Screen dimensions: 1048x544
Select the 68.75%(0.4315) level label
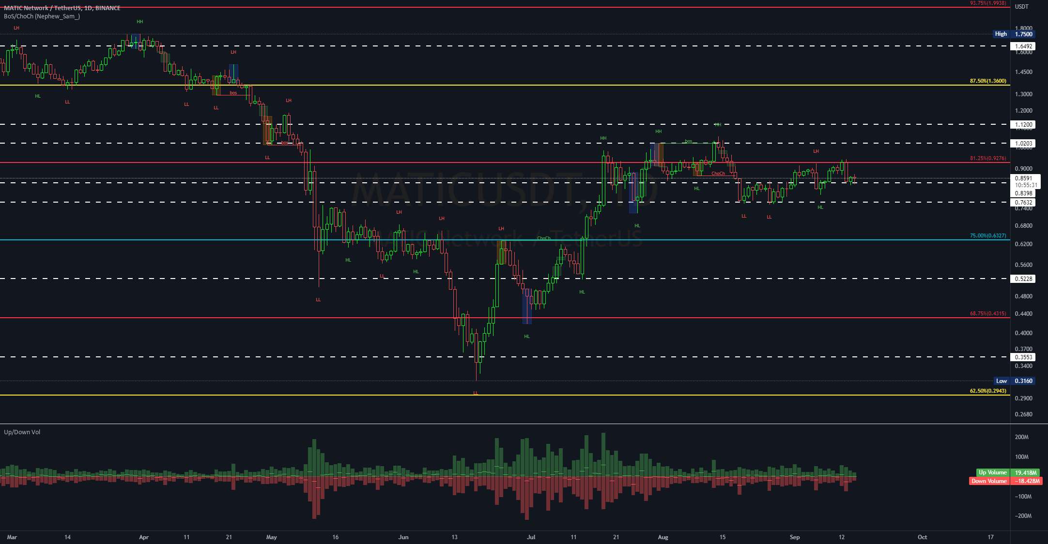point(988,313)
